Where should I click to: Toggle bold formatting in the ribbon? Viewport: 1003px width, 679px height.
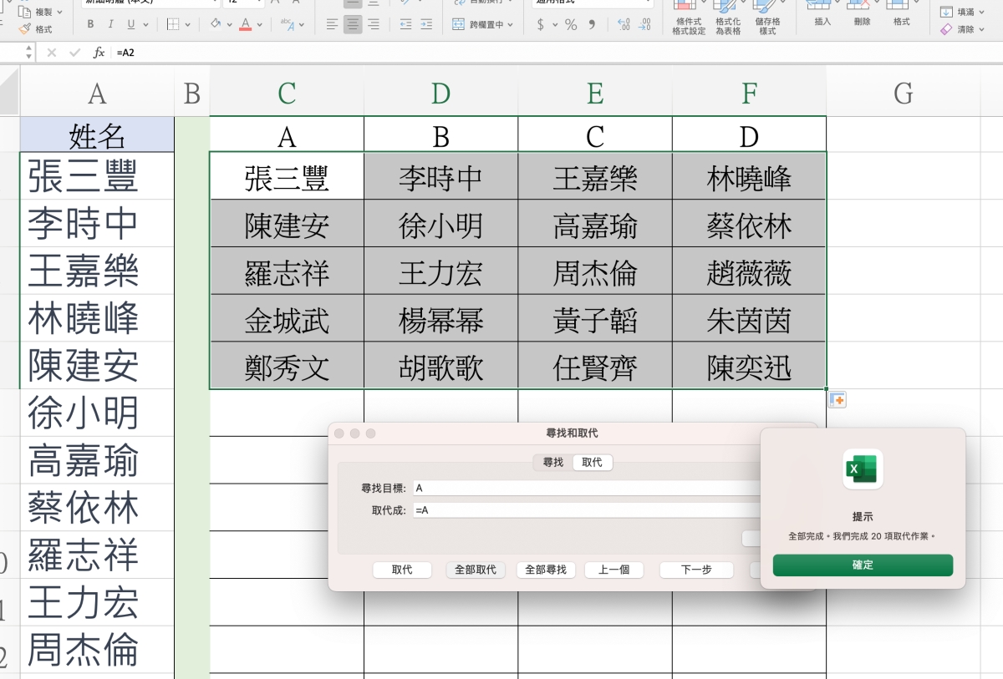pos(89,24)
